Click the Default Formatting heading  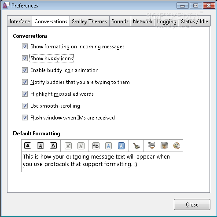point(37,134)
